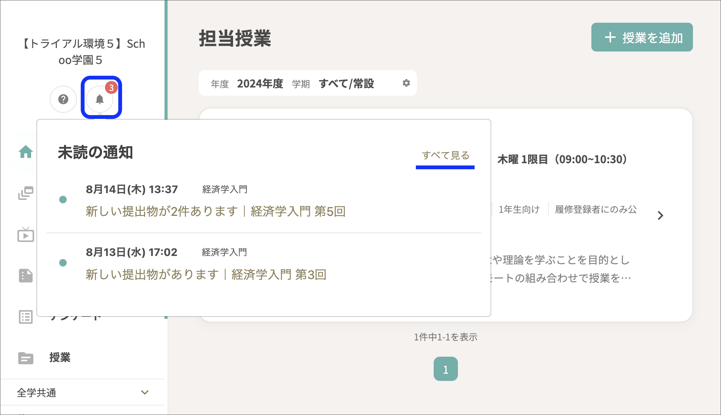This screenshot has height=415, width=721.
Task: Open class details with right chevron arrow
Action: click(x=660, y=215)
